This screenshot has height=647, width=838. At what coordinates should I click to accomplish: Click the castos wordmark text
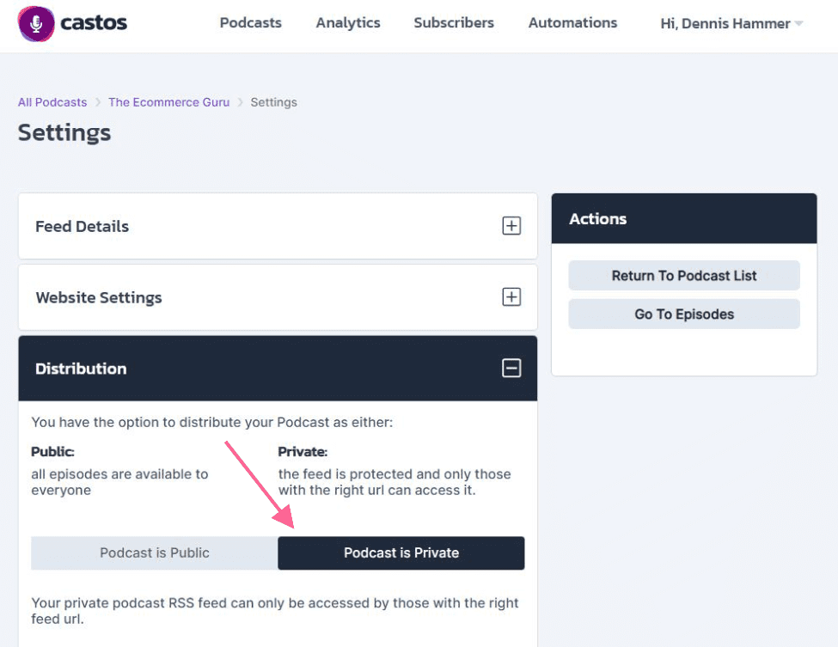[94, 23]
